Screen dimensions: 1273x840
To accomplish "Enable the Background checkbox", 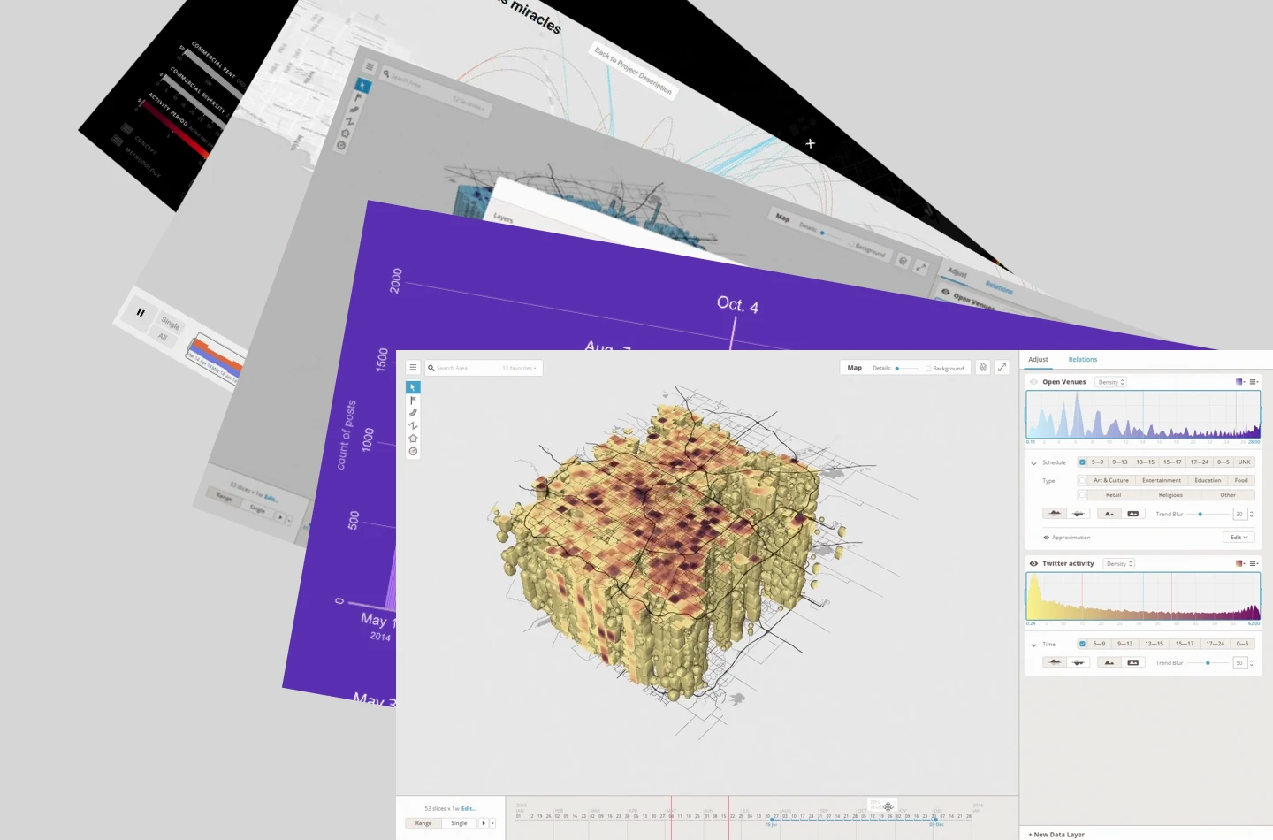I will (928, 369).
